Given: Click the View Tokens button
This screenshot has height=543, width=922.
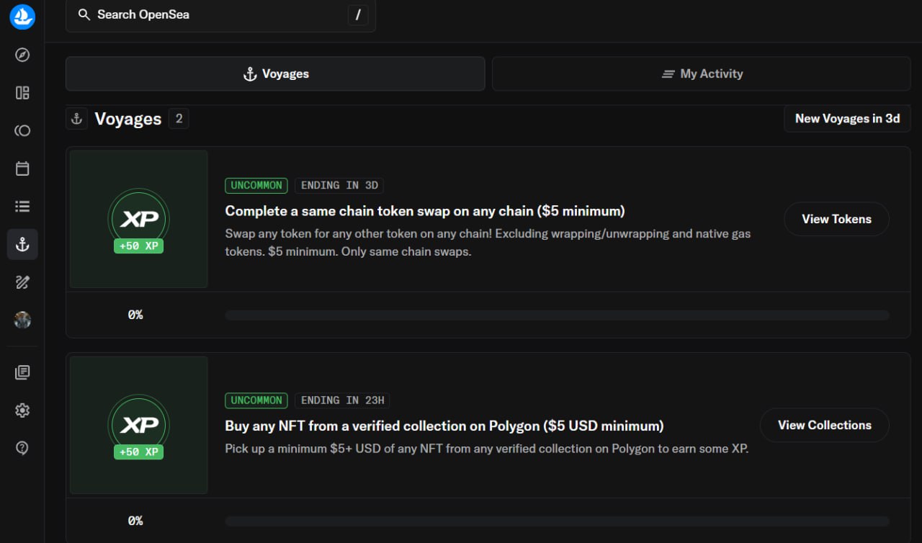Looking at the screenshot, I should pos(836,219).
